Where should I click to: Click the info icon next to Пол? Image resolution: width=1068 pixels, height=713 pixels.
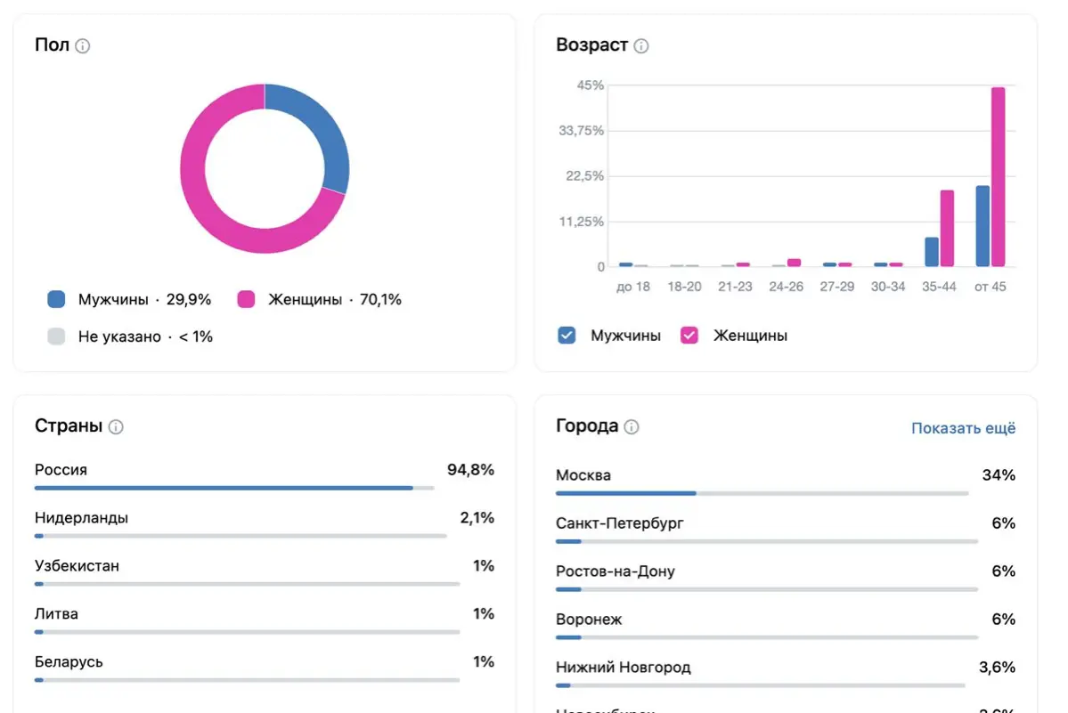click(83, 45)
